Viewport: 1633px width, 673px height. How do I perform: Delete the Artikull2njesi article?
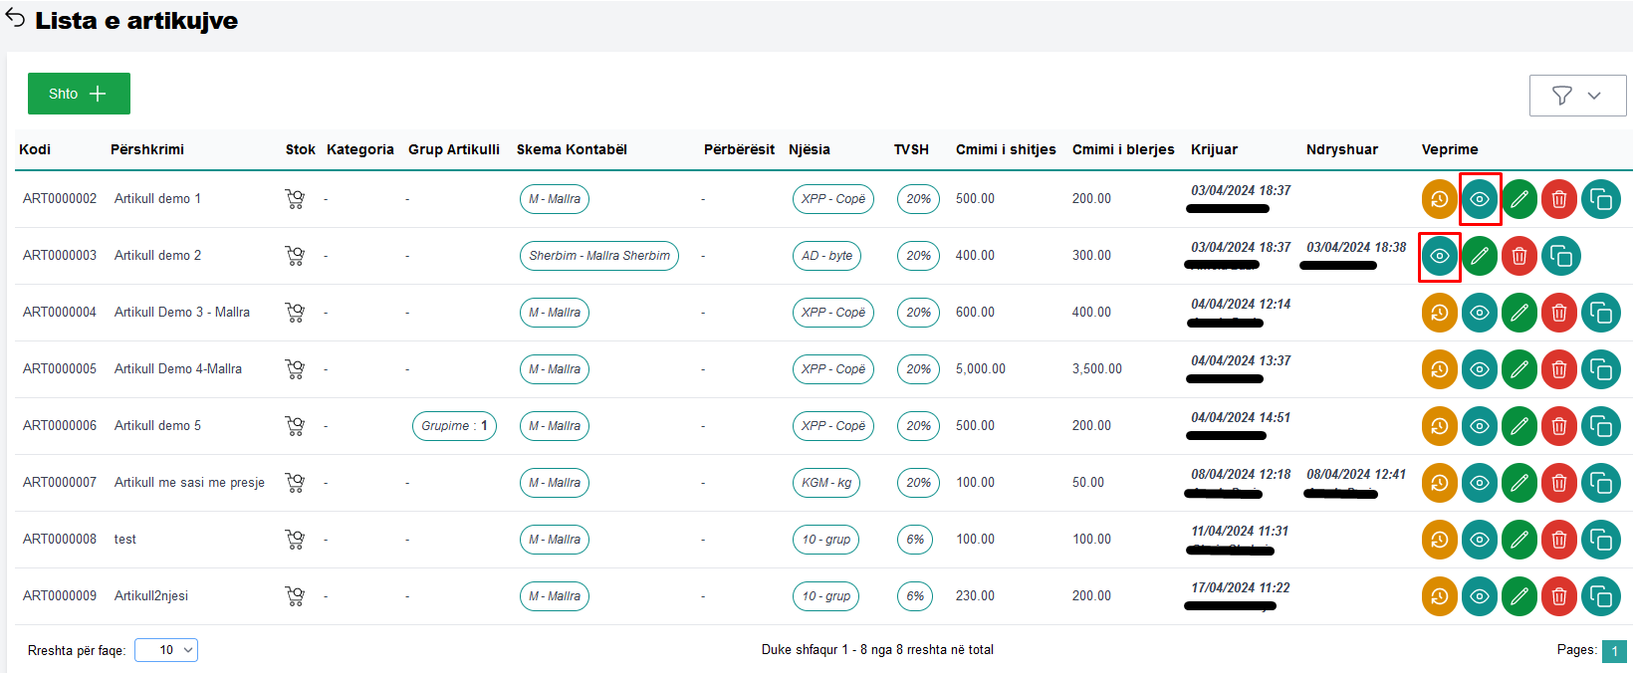pos(1558,596)
